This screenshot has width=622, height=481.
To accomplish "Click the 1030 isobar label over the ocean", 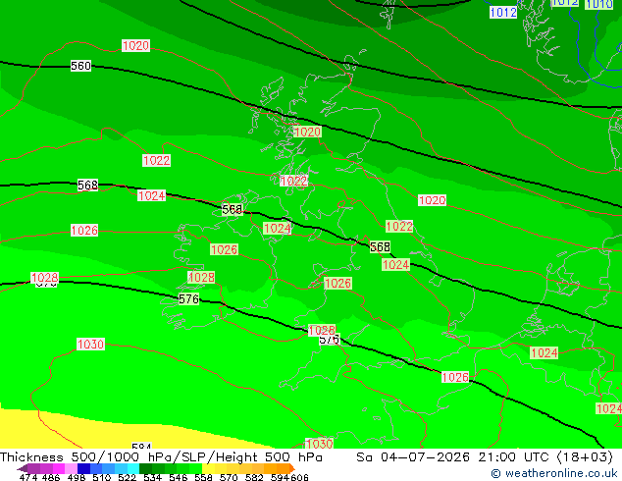I will [x=91, y=344].
